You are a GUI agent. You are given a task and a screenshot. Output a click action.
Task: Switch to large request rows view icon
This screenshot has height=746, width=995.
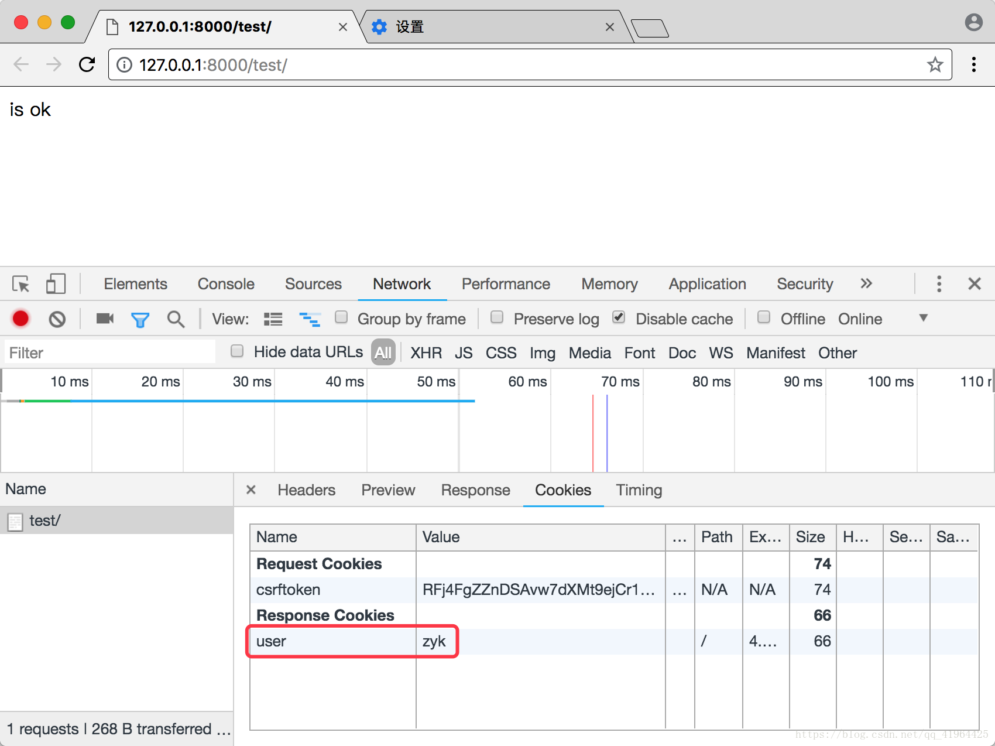(273, 319)
